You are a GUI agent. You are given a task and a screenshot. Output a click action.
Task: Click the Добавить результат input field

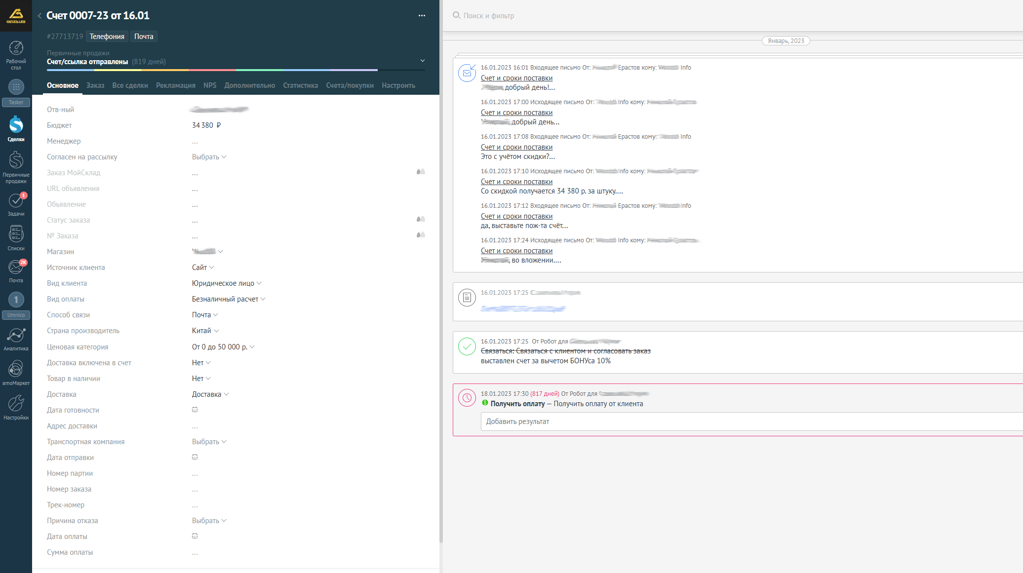click(x=752, y=421)
